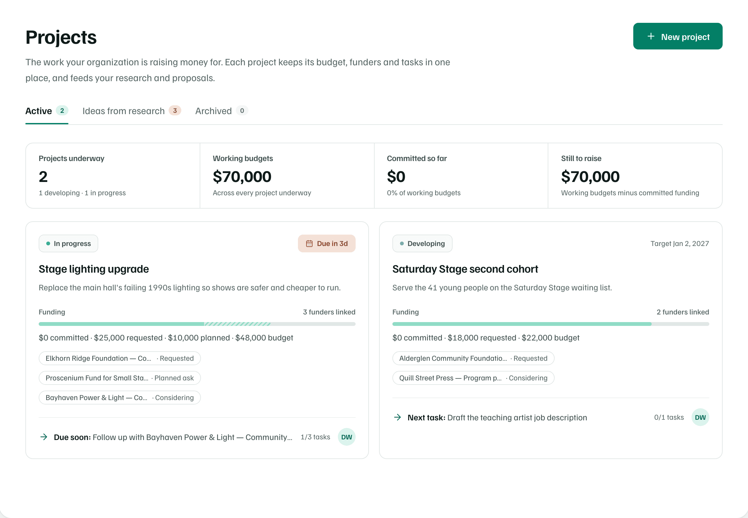This screenshot has width=748, height=518.
Task: Select the Alderglen Community Foundation chip
Action: pyautogui.click(x=473, y=358)
